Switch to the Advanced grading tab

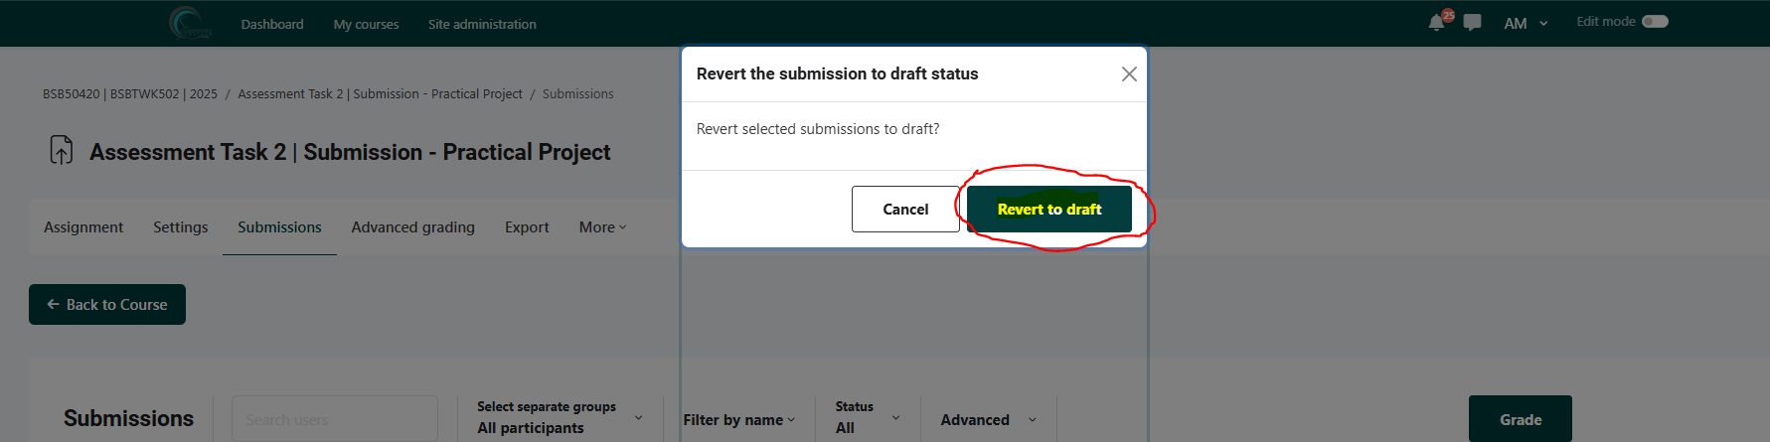[x=412, y=227]
